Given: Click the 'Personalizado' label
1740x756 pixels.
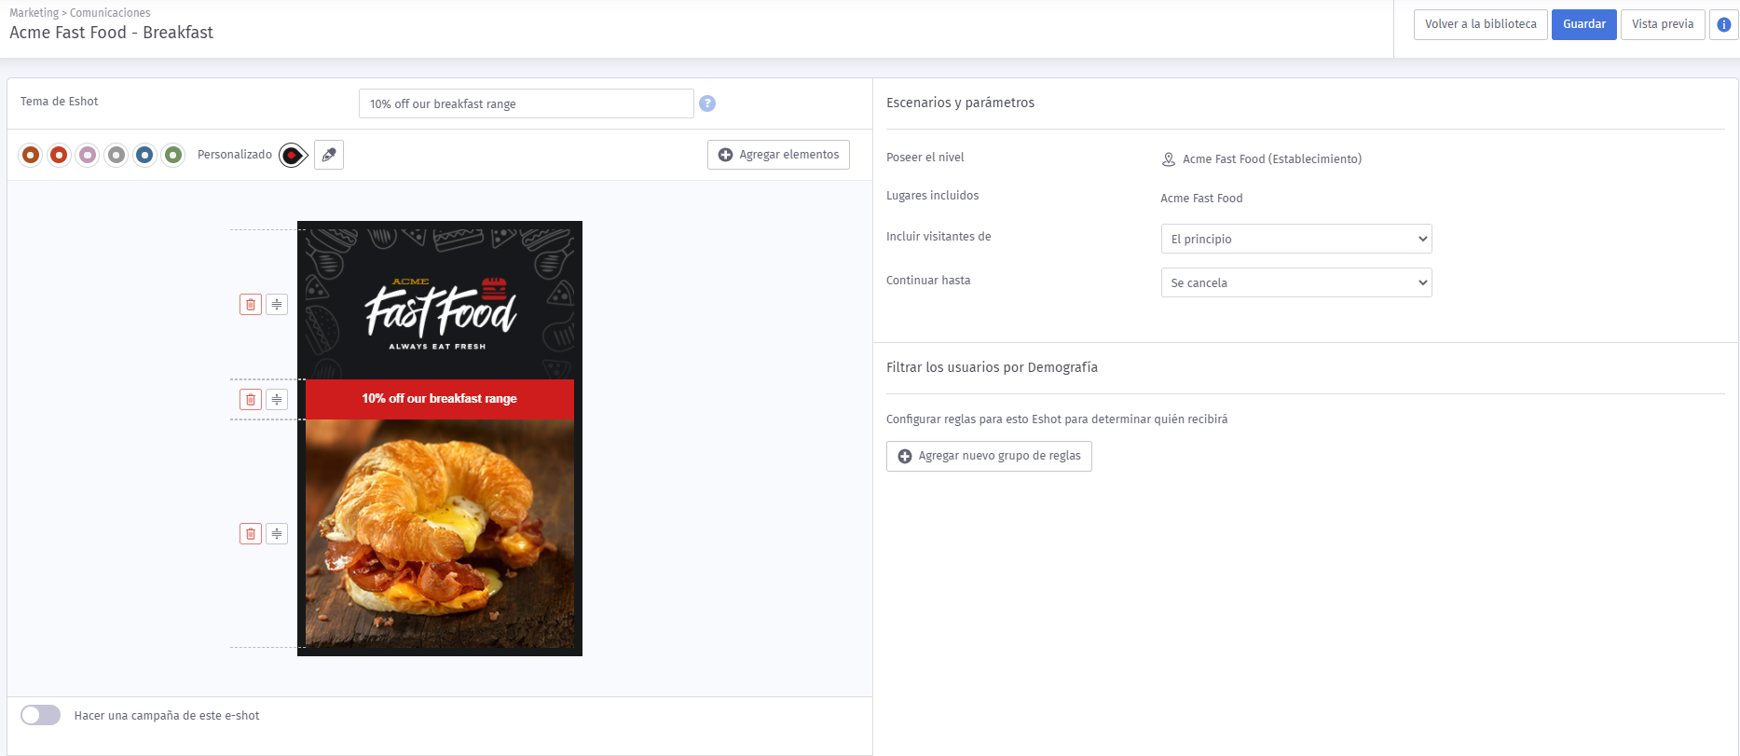Looking at the screenshot, I should [x=235, y=155].
